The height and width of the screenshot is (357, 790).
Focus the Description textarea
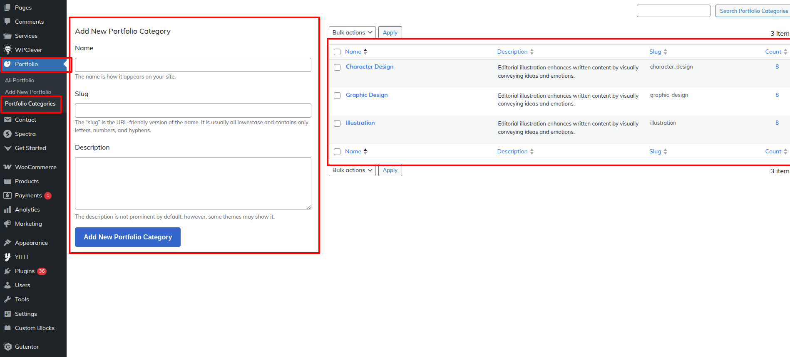(x=193, y=183)
